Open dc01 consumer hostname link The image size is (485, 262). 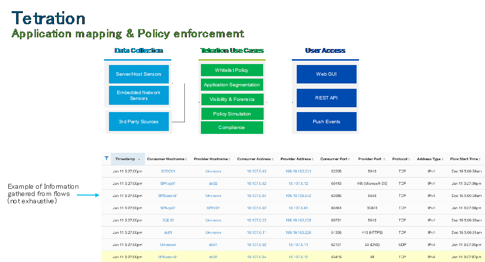(168, 233)
